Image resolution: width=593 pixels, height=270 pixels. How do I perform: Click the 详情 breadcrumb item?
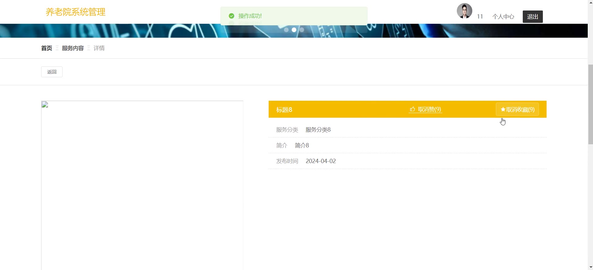(x=99, y=48)
